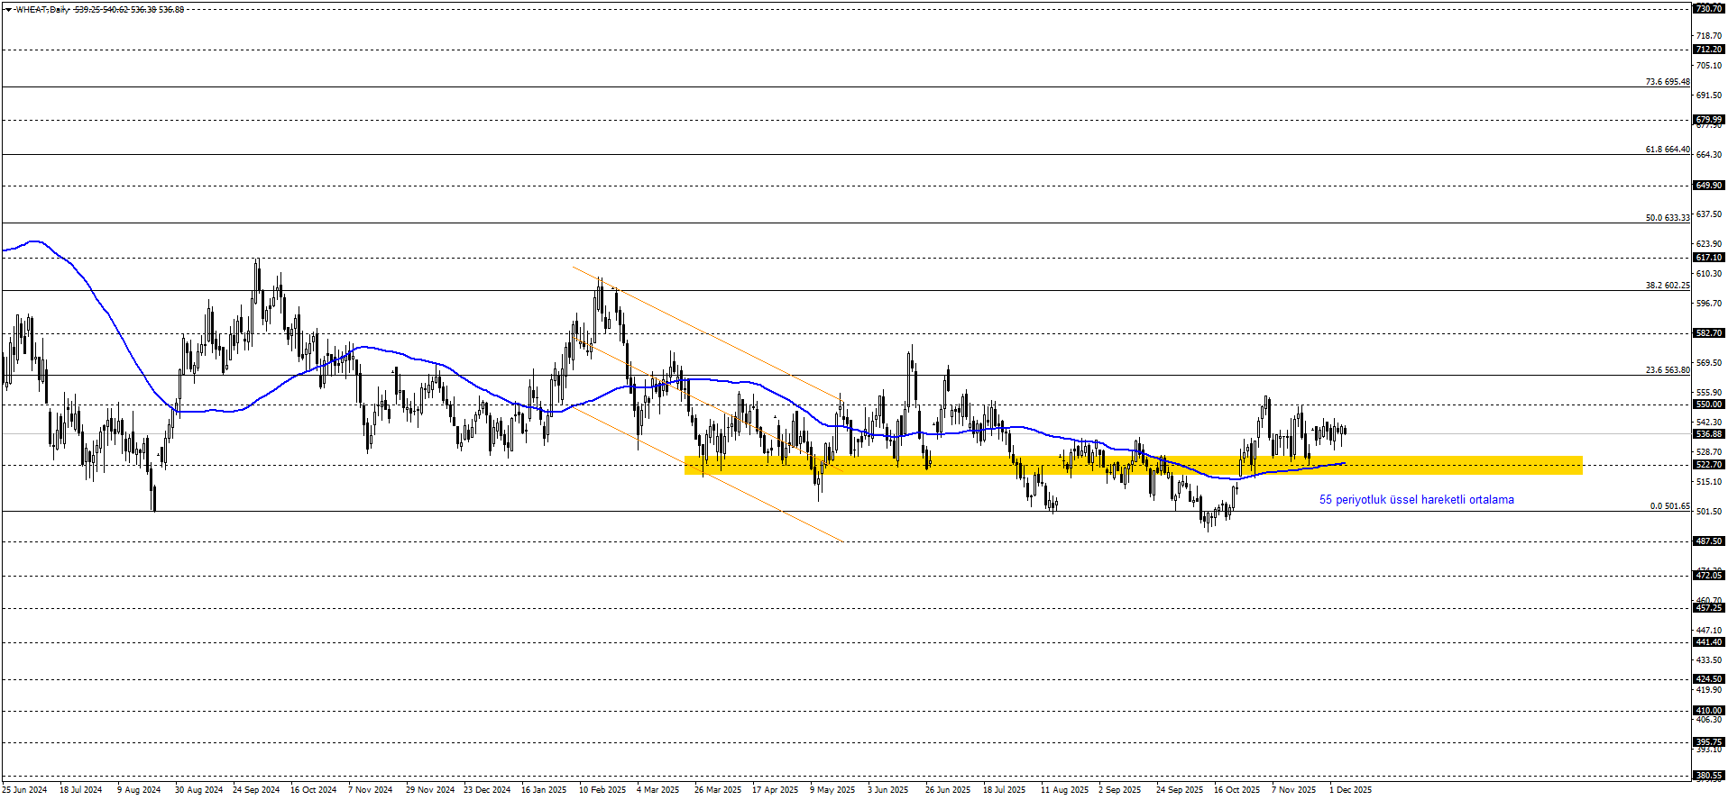This screenshot has height=800, width=1728.
Task: Click the 536.88 current price tag
Action: (1709, 434)
